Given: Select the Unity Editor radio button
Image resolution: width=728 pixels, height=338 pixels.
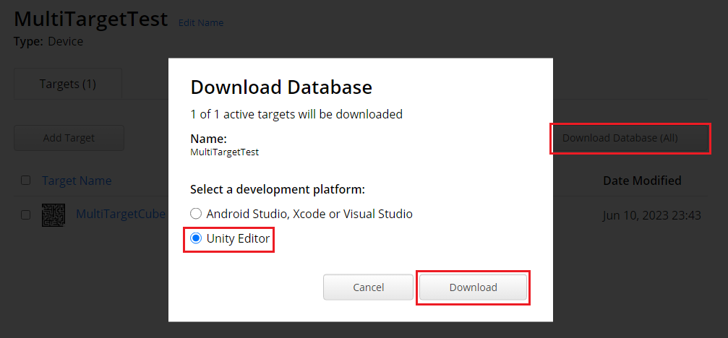Looking at the screenshot, I should (197, 239).
